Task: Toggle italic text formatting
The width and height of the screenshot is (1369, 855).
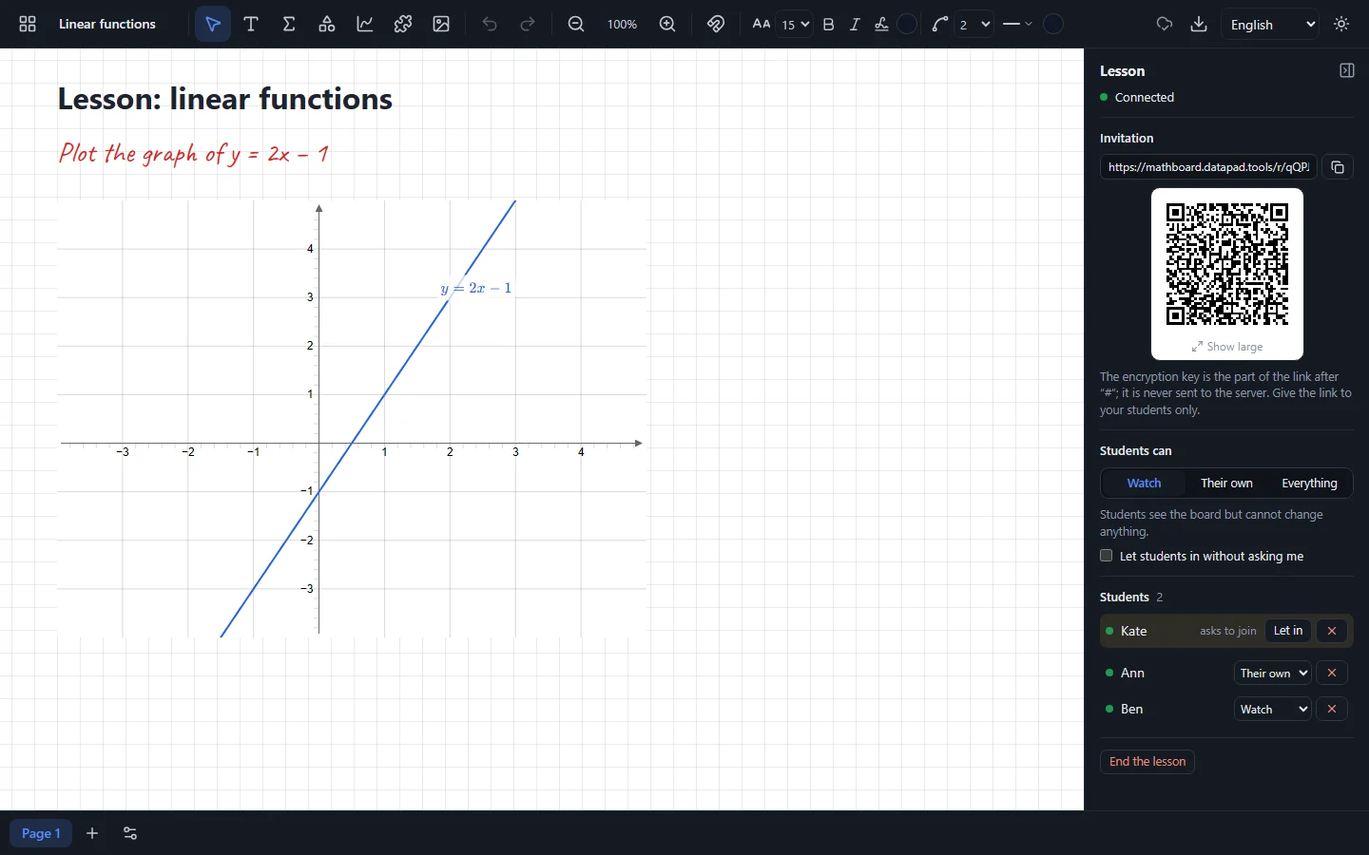Action: click(x=855, y=25)
